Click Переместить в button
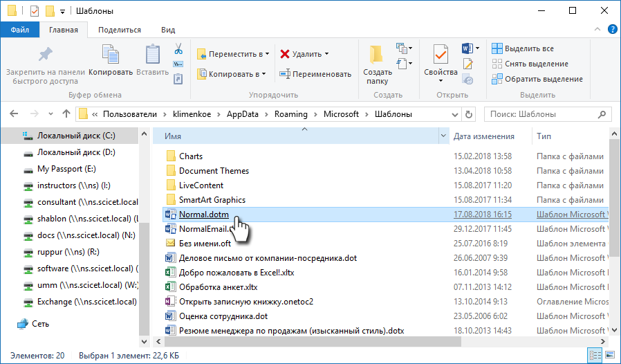The width and height of the screenshot is (621, 364). click(233, 54)
